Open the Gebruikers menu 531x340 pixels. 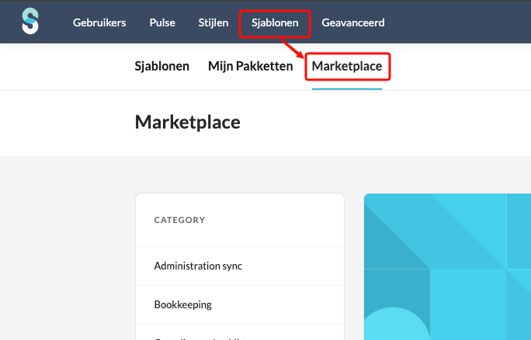(x=99, y=22)
